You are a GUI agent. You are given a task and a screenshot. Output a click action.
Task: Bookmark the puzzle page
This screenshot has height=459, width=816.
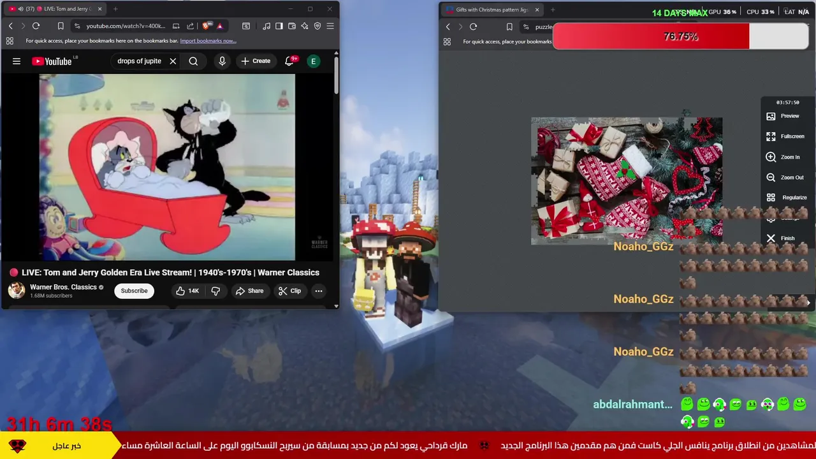click(509, 27)
